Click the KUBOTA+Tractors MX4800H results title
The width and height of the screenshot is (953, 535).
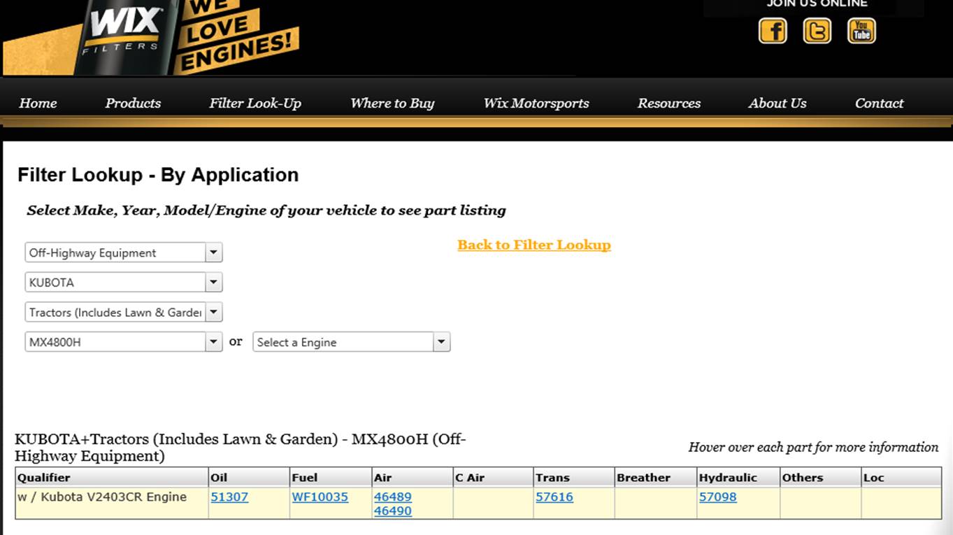click(240, 448)
